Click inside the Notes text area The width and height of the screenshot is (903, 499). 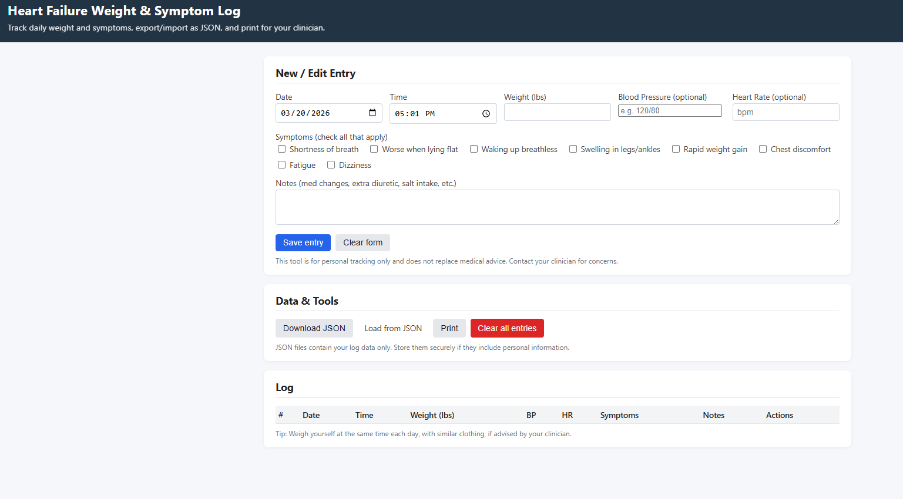[x=558, y=207]
